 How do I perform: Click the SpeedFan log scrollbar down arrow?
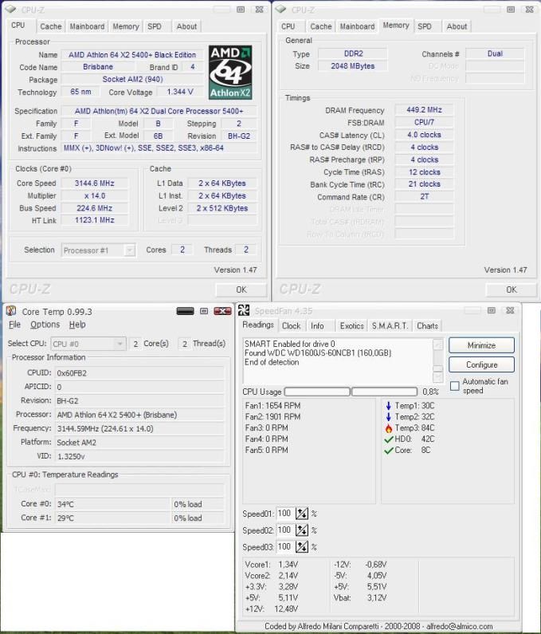click(x=437, y=377)
